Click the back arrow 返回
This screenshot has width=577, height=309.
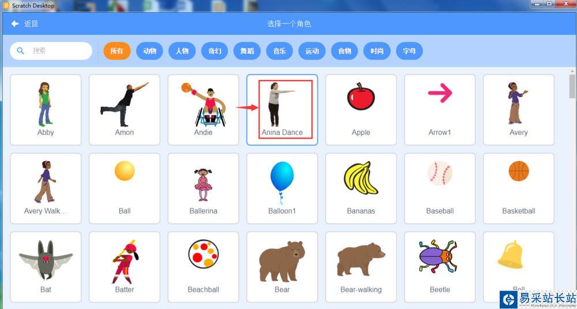click(24, 24)
